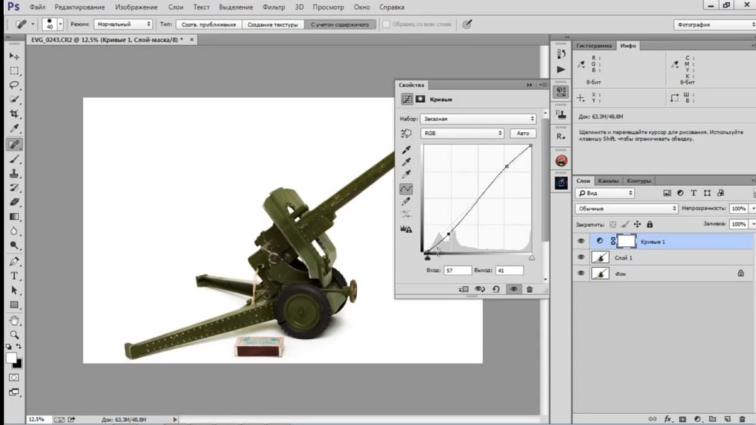Image resolution: width=756 pixels, height=425 pixels.
Task: Pick the Hand tool
Action: (14, 320)
